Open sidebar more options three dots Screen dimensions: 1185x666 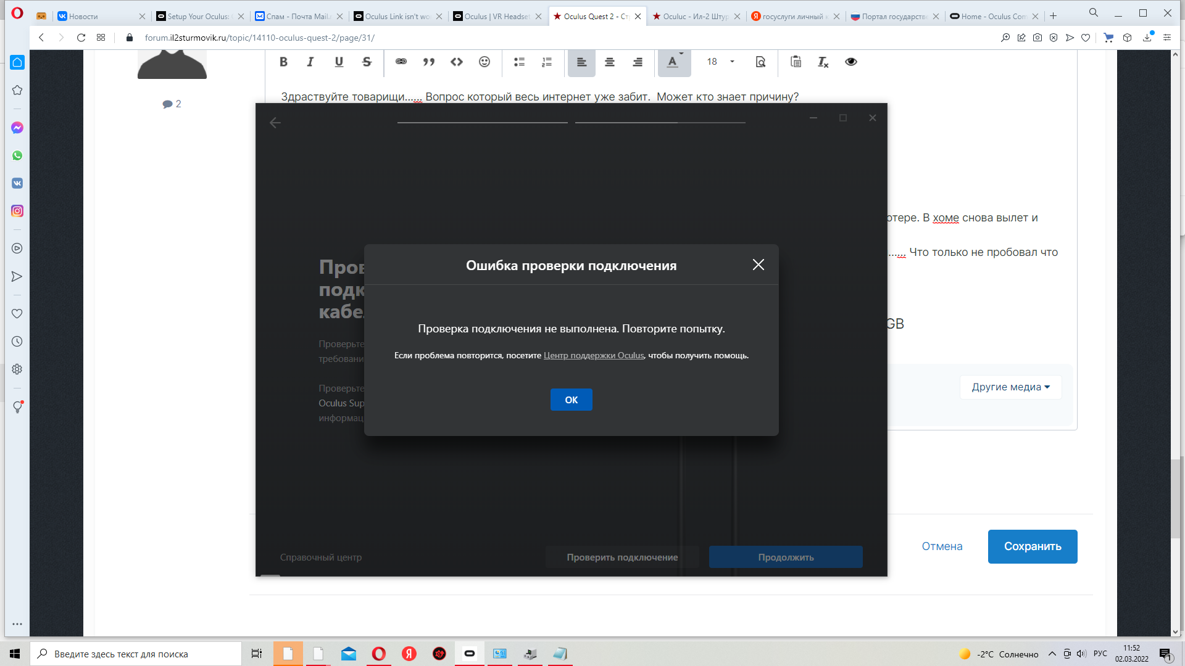(x=17, y=624)
